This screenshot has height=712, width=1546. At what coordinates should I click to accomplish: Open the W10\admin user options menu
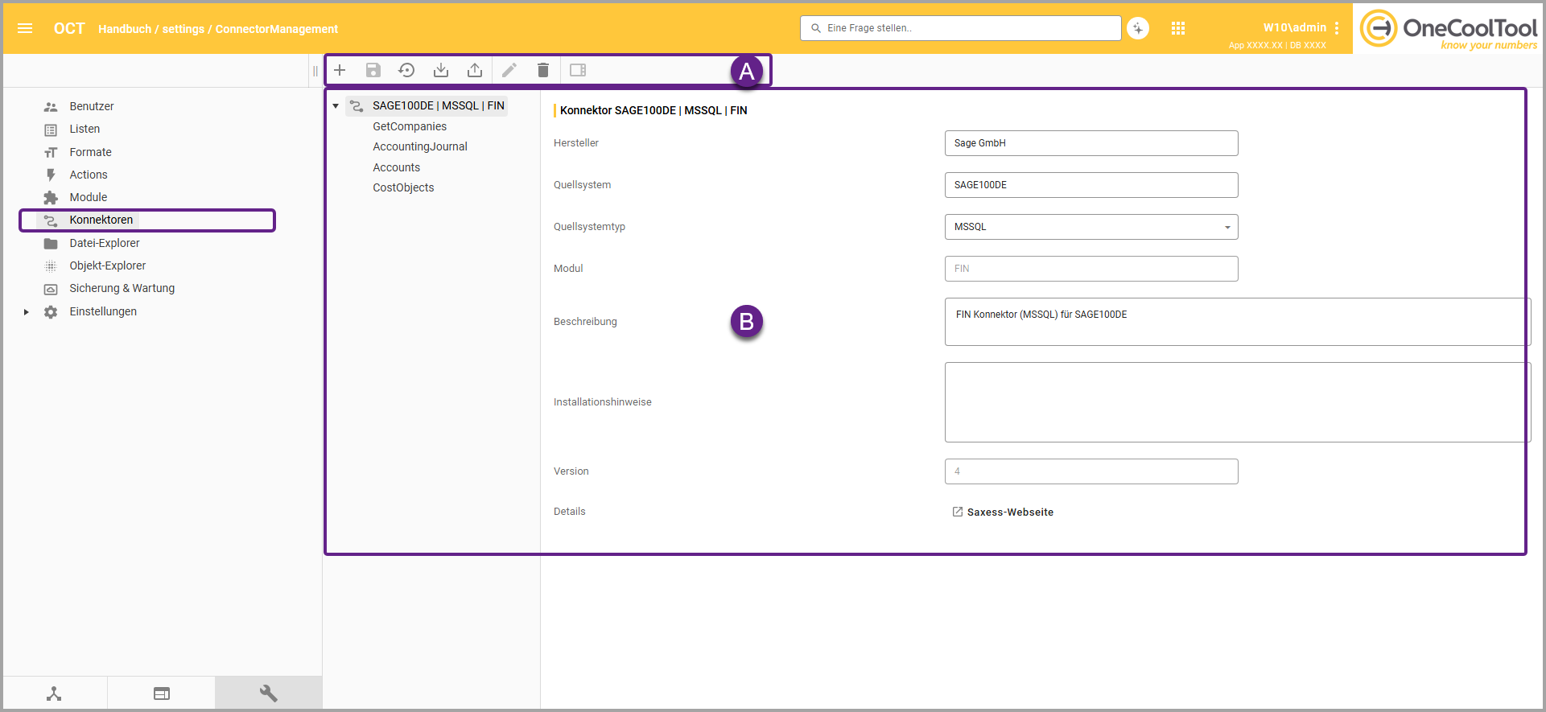point(1337,28)
